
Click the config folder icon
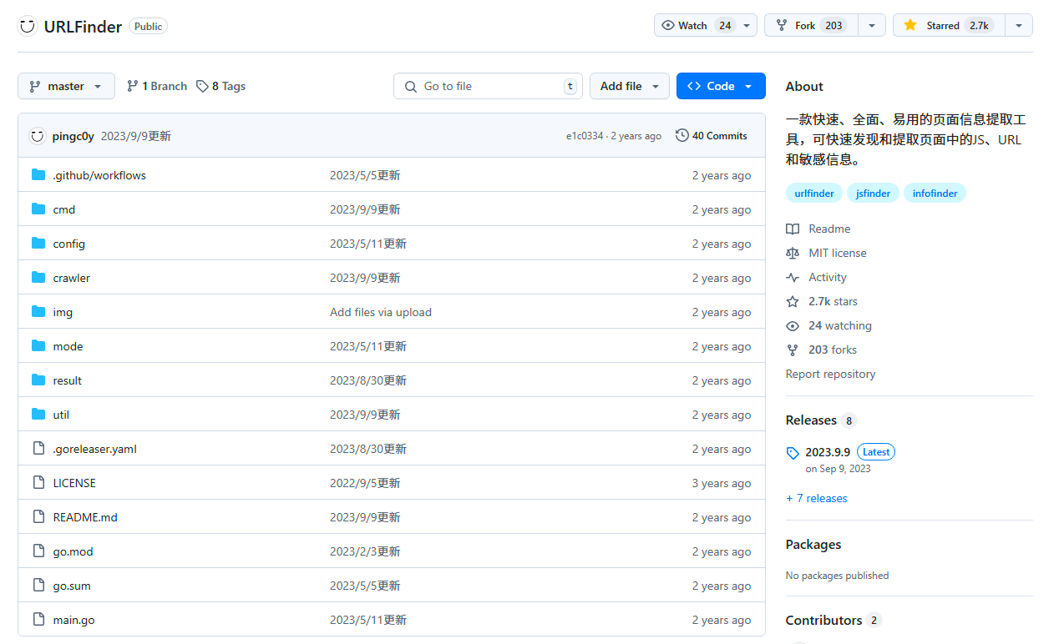(38, 243)
